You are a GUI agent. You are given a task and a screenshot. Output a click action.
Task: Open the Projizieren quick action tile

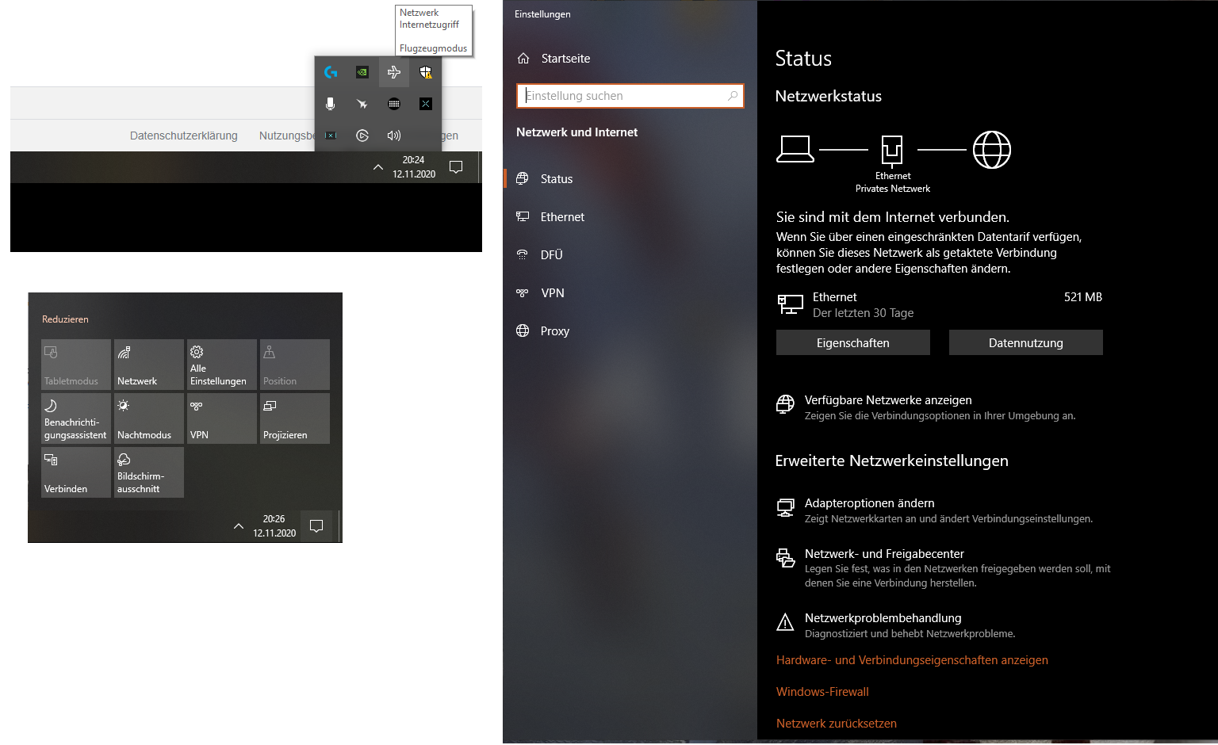pyautogui.click(x=295, y=418)
